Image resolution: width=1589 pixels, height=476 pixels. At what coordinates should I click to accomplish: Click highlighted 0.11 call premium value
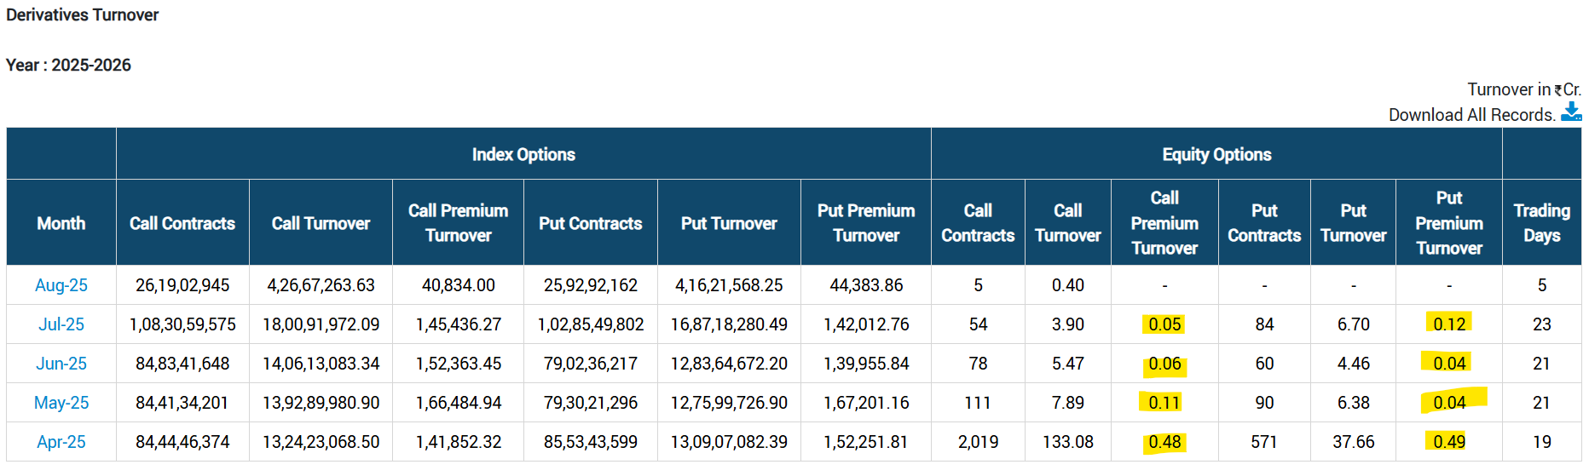[1164, 403]
